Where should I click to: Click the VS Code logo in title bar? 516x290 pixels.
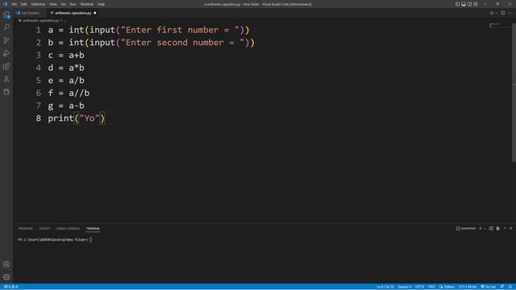coord(5,4)
